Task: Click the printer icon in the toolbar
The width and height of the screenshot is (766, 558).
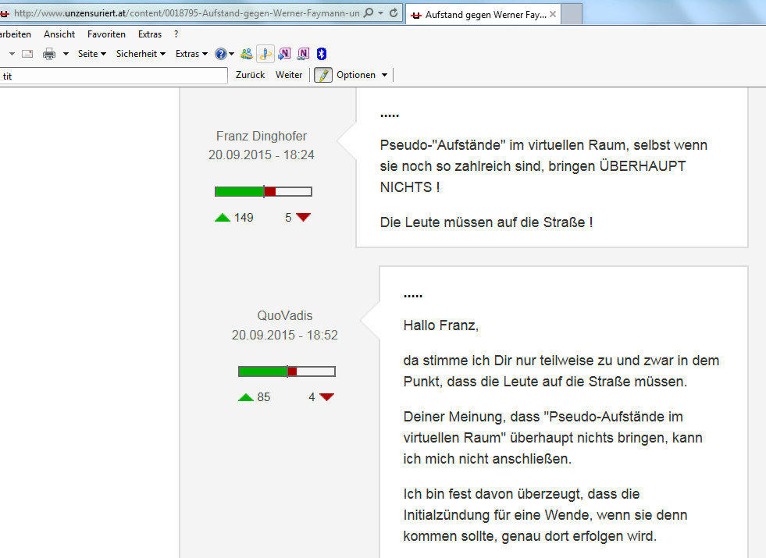Action: pyautogui.click(x=48, y=54)
